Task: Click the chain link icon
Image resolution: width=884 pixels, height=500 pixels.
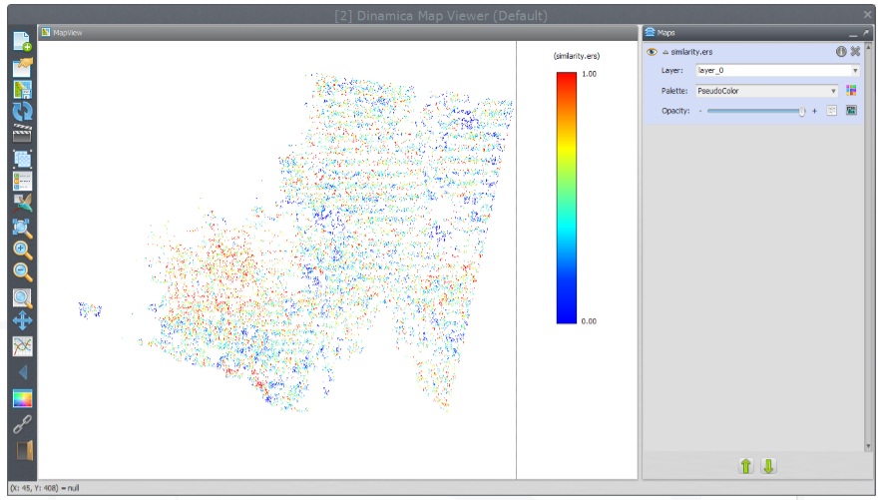Action: (x=22, y=424)
